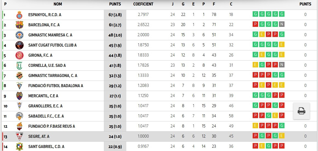Click Sant Cugat's yellow E result badge
The height and width of the screenshot is (151, 318).
coord(281,45)
